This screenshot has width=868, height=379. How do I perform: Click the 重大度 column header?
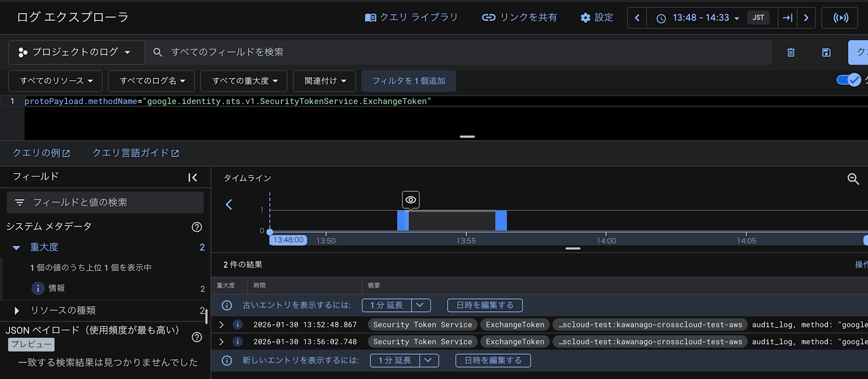pyautogui.click(x=226, y=285)
